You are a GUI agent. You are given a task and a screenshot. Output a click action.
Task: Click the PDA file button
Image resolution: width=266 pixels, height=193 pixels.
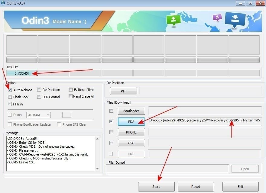[x=131, y=121]
